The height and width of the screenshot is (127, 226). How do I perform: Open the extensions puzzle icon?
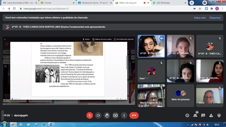point(212,9)
